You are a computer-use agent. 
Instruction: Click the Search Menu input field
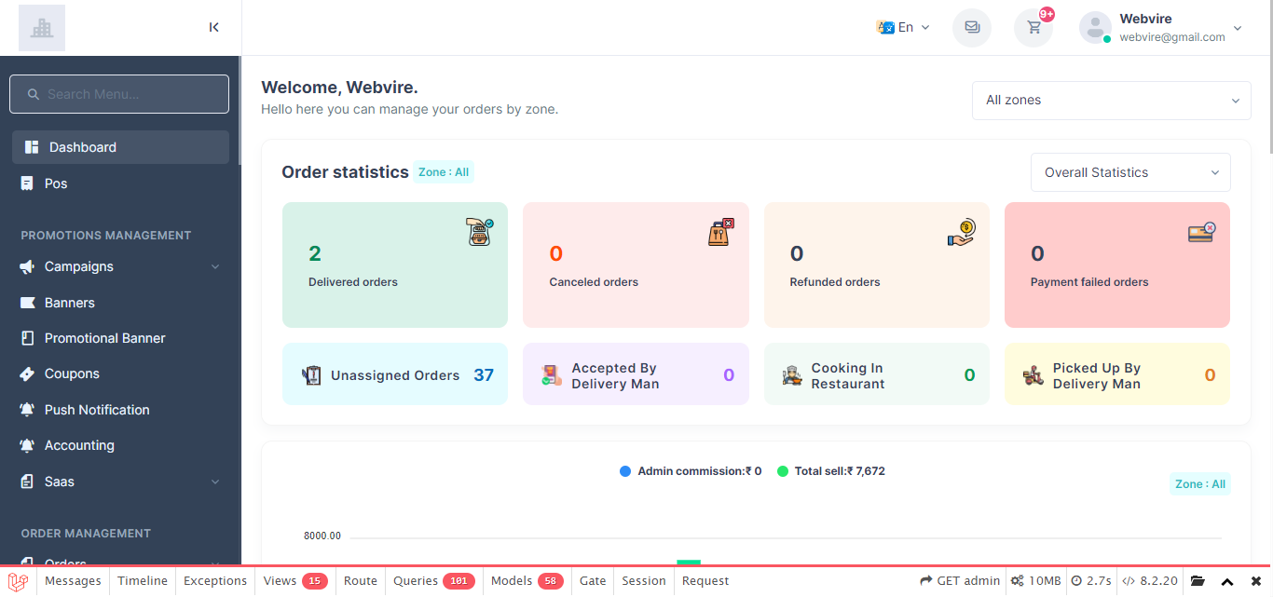pos(119,94)
